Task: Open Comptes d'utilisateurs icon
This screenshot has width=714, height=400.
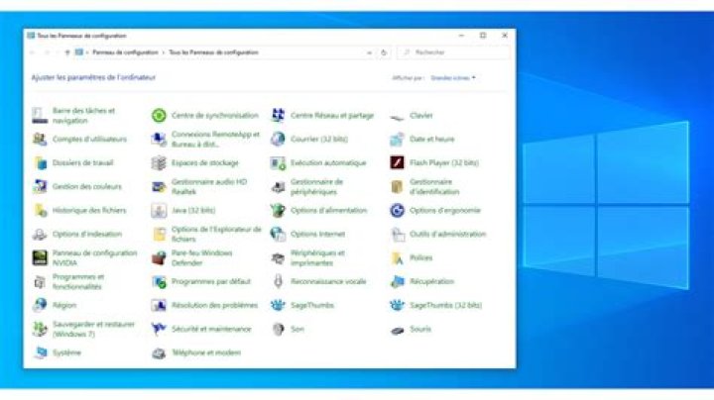Action: (40, 139)
